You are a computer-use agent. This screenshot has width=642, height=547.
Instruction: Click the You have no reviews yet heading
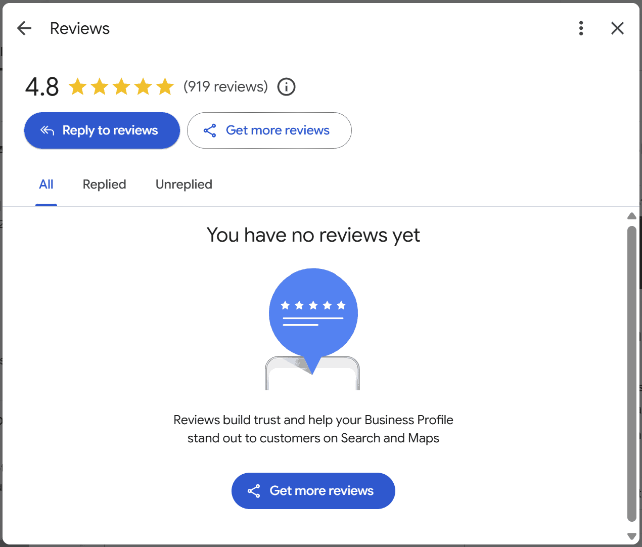coord(313,235)
